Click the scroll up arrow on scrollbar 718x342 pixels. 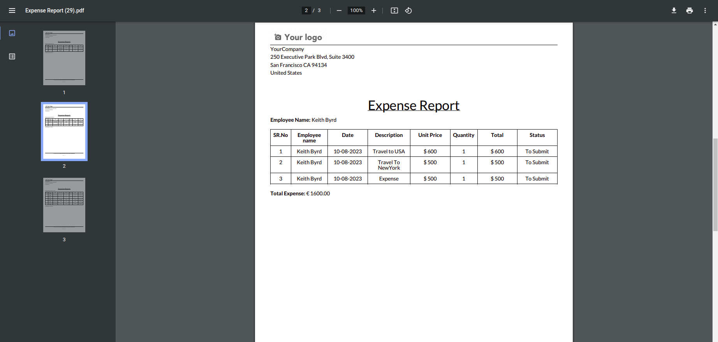[x=715, y=25]
